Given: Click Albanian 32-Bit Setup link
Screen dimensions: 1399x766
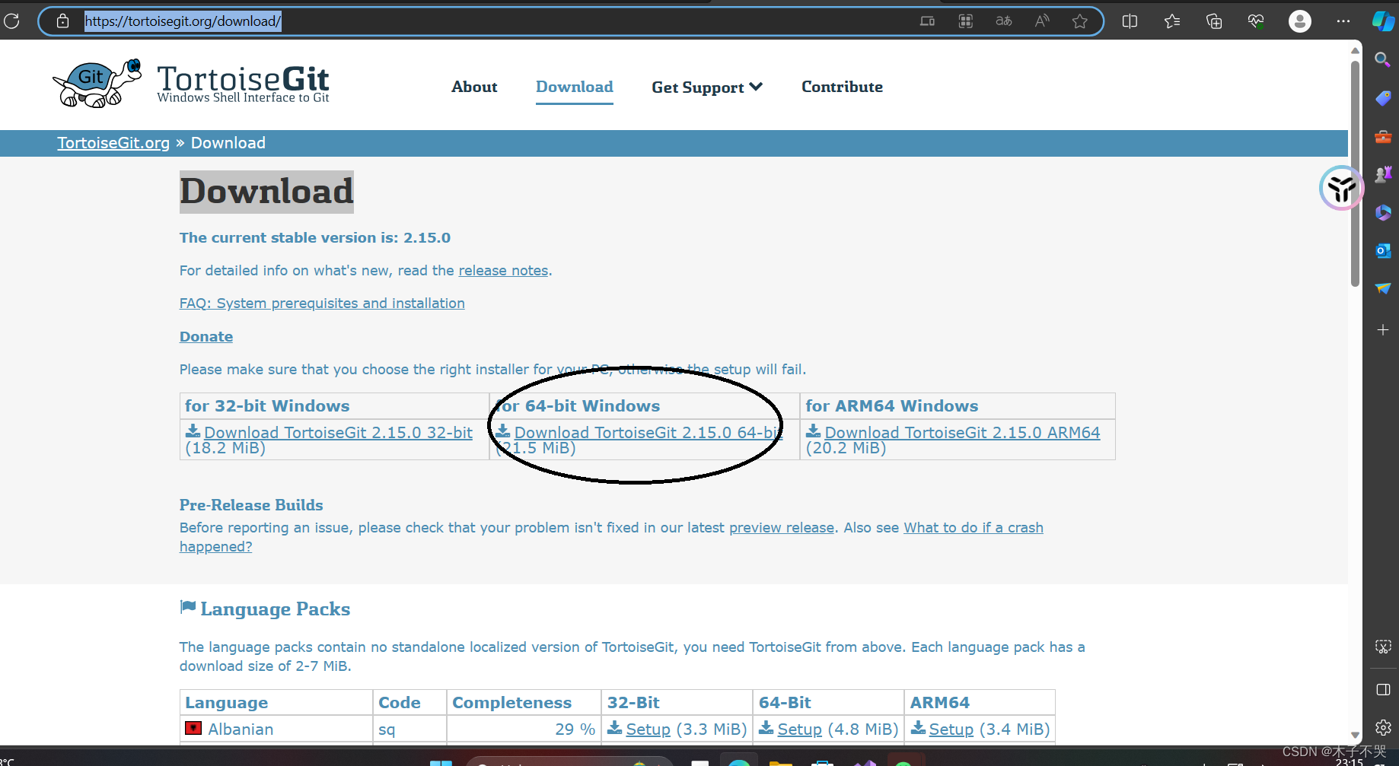Looking at the screenshot, I should [x=648, y=729].
